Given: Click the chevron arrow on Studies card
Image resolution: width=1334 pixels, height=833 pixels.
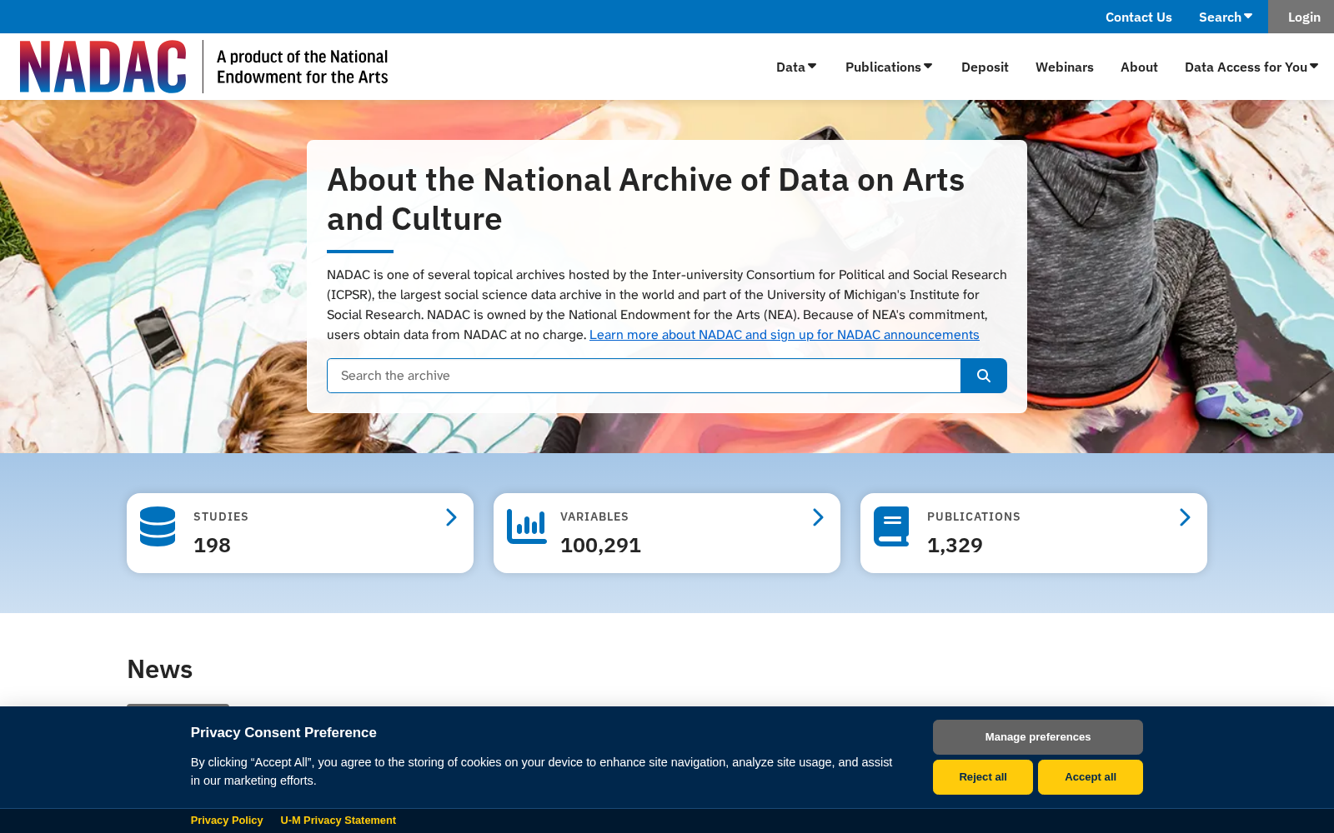Looking at the screenshot, I should click(451, 517).
